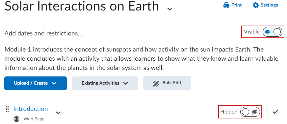The height and width of the screenshot is (124, 287).
Task: Open the Upload / Create dropdown
Action: point(36,83)
